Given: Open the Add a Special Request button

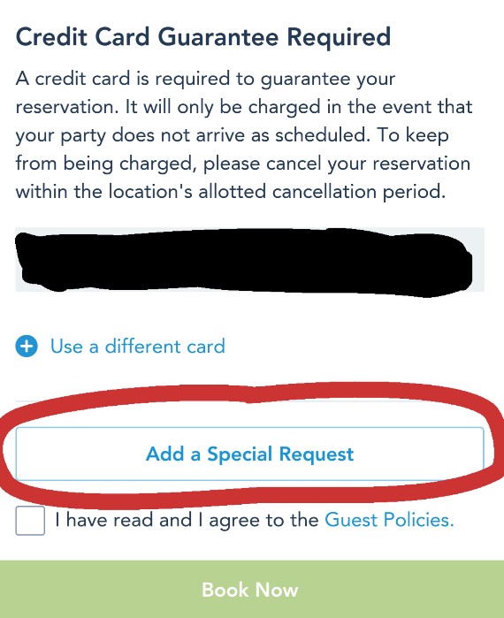Looking at the screenshot, I should coord(249,454).
